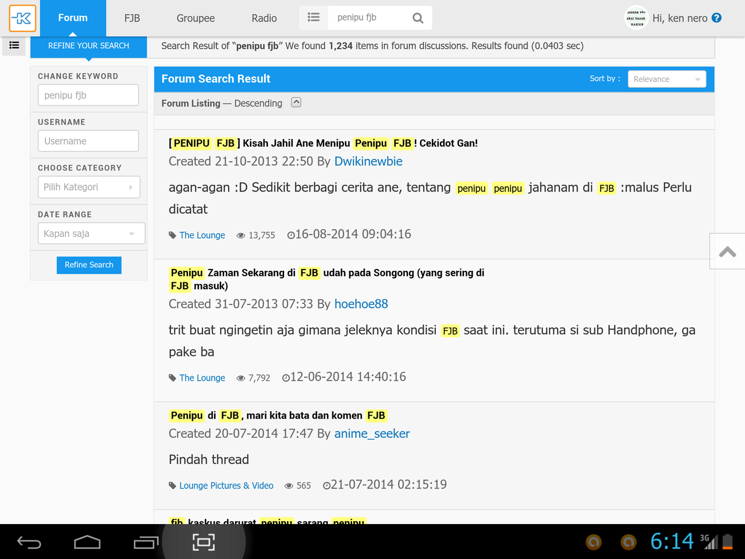The width and height of the screenshot is (745, 559).
Task: Open ken nero profile avatar
Action: click(x=636, y=18)
